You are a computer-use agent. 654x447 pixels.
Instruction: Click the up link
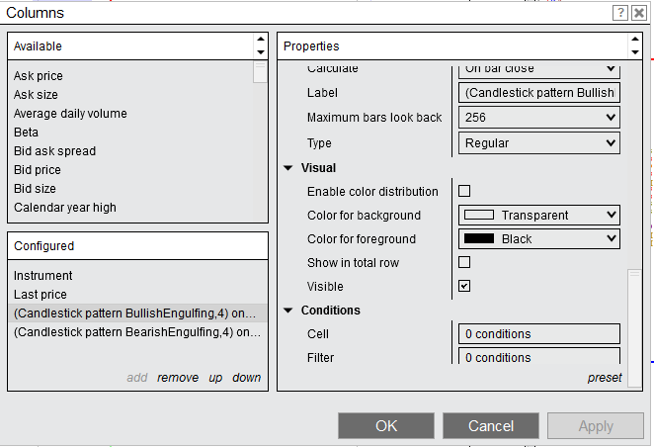[x=215, y=378]
